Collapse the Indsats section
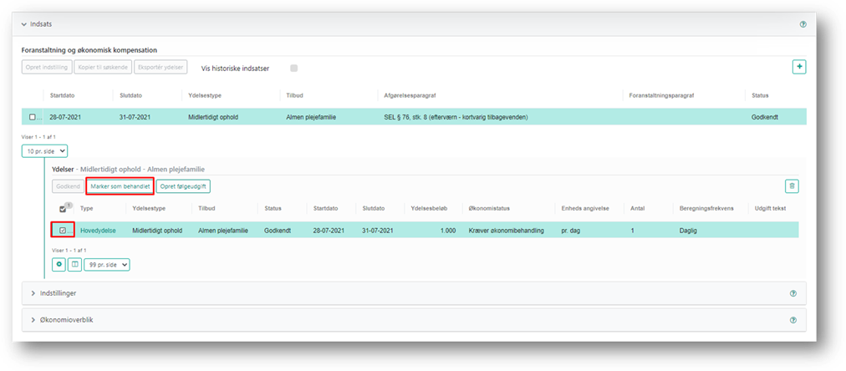The image size is (846, 371). coord(23,25)
